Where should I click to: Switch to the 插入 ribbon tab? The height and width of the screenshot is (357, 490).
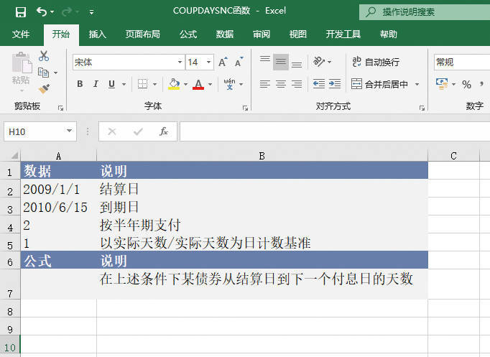click(98, 34)
